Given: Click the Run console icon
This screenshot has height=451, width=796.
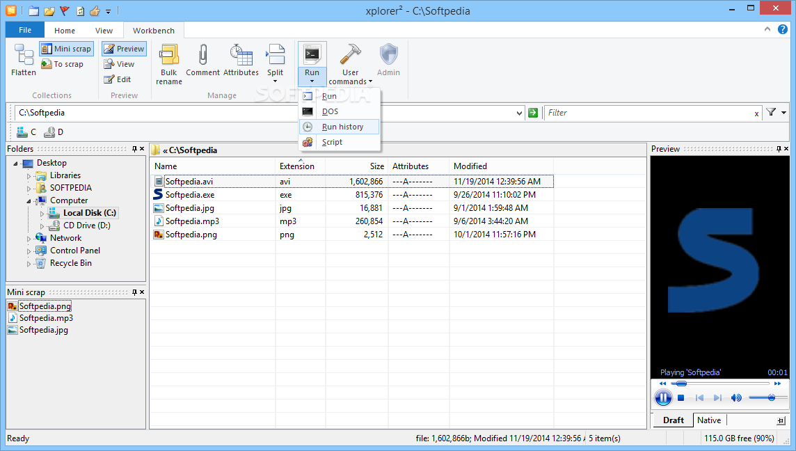Looking at the screenshot, I should click(312, 54).
